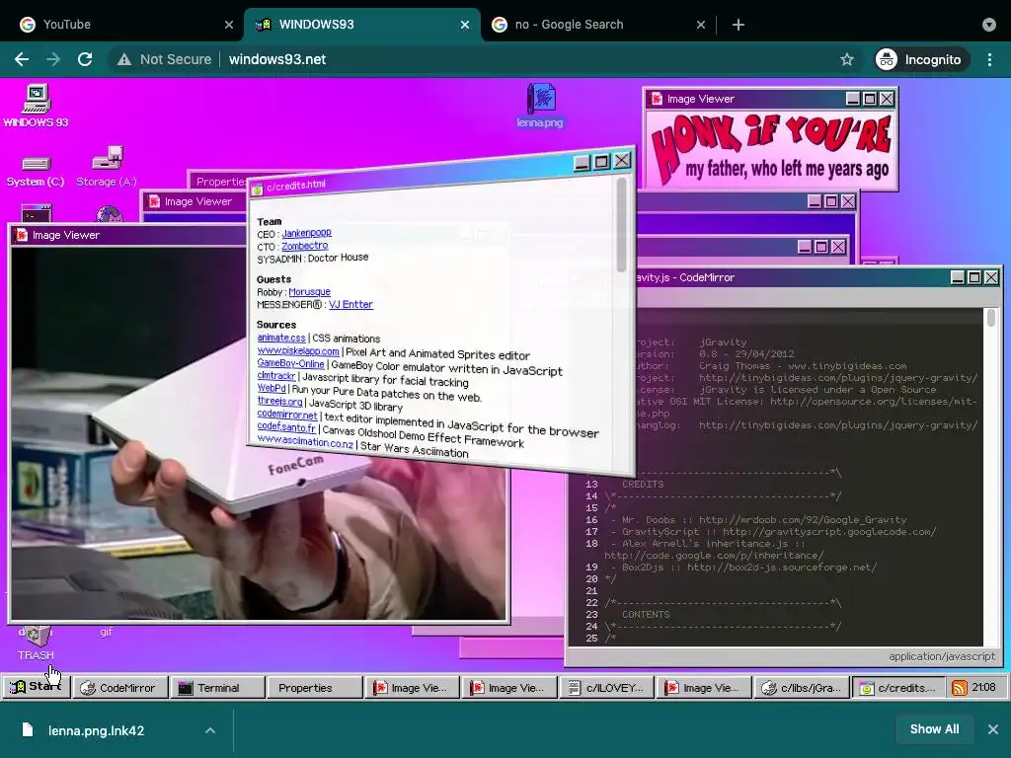Click the Honk if you're banner image

(x=770, y=148)
